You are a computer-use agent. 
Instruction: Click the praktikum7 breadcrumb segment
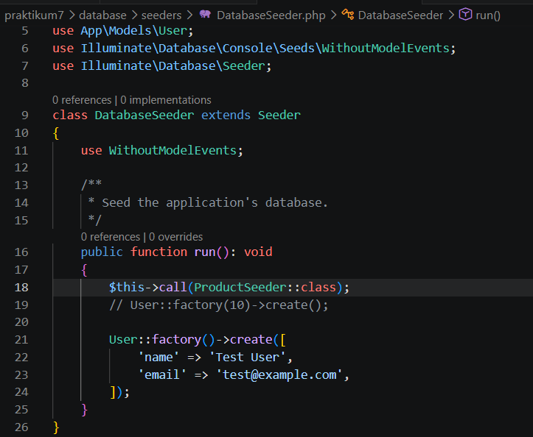(x=34, y=15)
